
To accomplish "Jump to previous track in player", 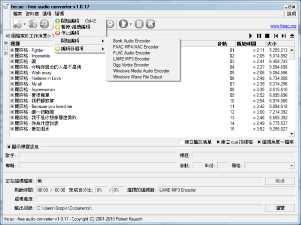I will pos(275,36).
